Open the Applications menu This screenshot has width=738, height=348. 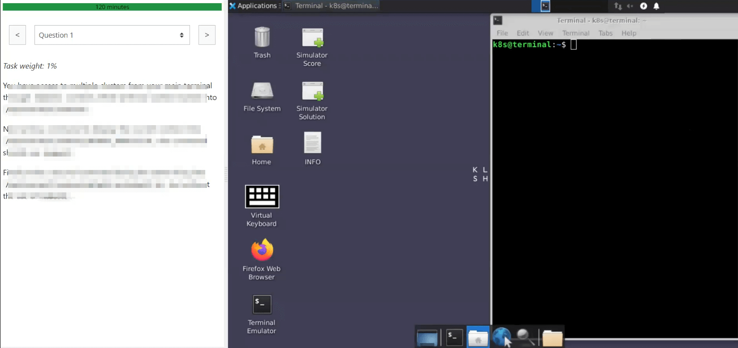pyautogui.click(x=254, y=6)
